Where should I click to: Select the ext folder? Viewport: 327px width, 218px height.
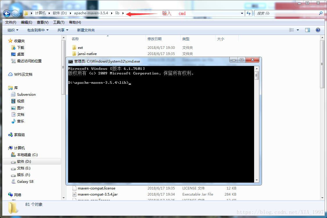(x=80, y=48)
